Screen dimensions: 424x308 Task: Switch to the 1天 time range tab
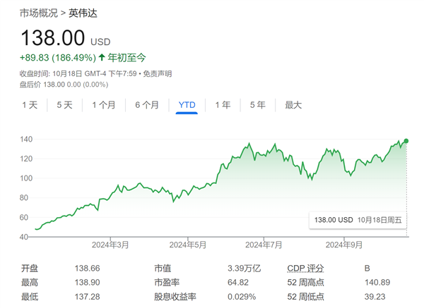pyautogui.click(x=30, y=105)
